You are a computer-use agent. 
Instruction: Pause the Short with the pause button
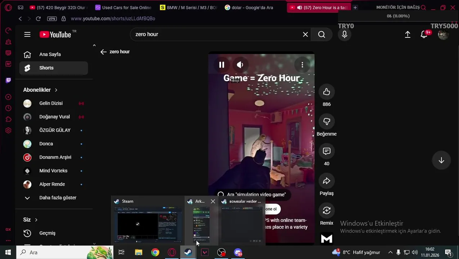point(222,65)
